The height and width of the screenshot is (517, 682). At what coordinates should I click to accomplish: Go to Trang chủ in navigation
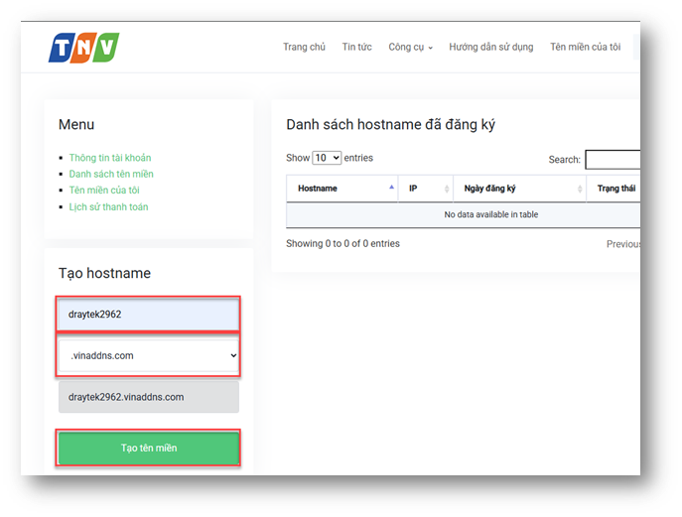[304, 47]
